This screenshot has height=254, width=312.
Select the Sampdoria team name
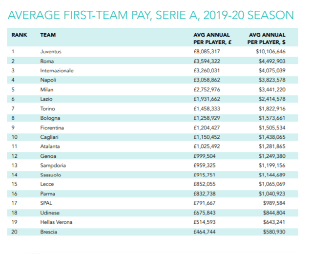click(x=53, y=166)
